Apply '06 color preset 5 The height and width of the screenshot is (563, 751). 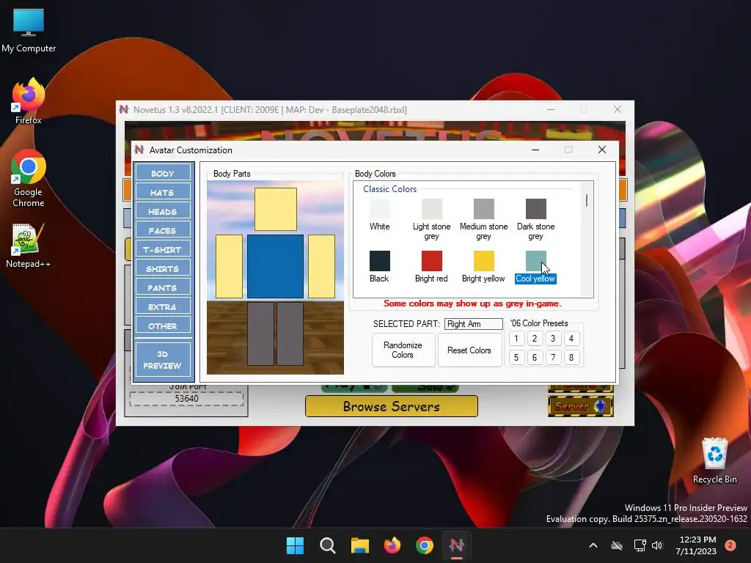(x=516, y=357)
